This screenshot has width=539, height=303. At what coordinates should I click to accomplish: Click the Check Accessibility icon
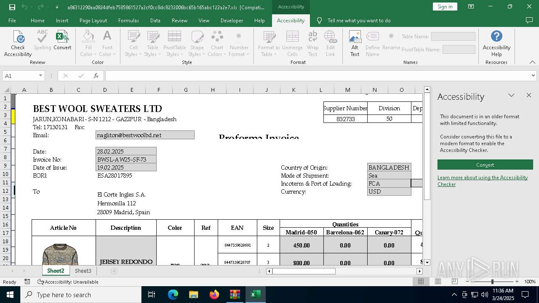[x=18, y=37]
